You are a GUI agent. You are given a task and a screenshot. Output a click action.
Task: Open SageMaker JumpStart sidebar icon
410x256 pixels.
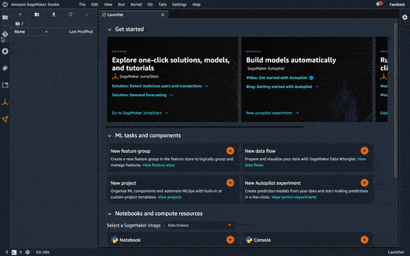tap(5, 102)
